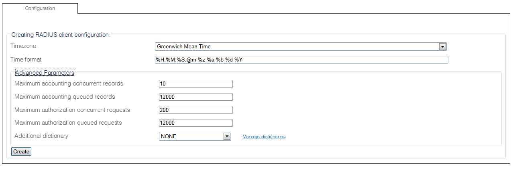Open the Manage dictionaries link
This screenshot has height=171, width=511.
pyautogui.click(x=264, y=137)
